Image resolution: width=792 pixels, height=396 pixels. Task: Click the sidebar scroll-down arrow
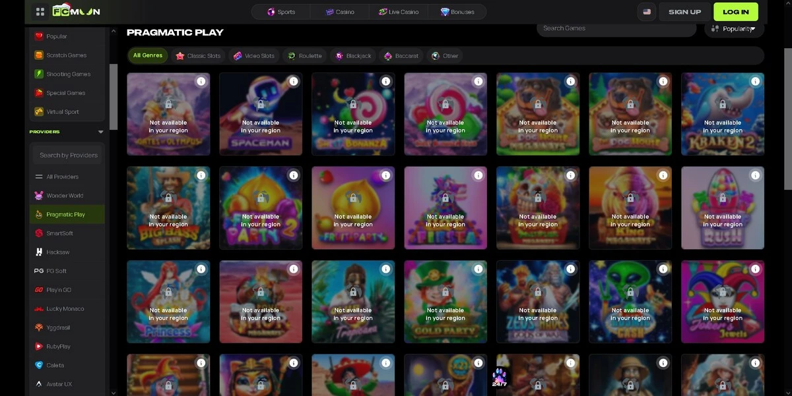[114, 393]
